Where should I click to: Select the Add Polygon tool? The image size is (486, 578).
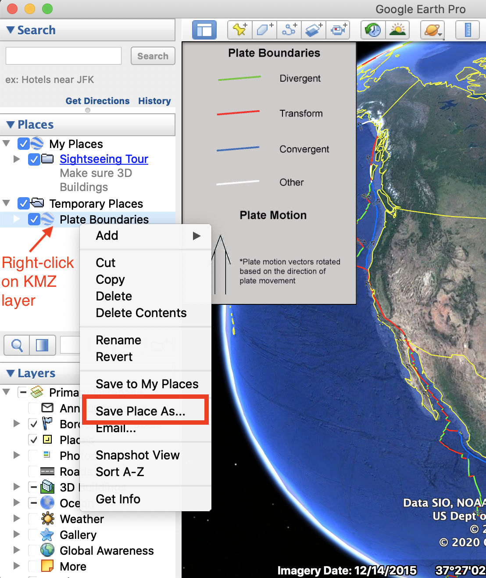click(x=264, y=29)
